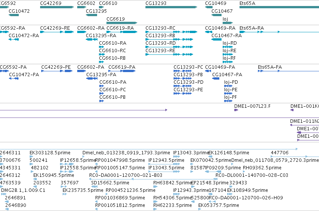Click the CG10469-PA protein label
319x211 pixels.
tap(220, 67)
